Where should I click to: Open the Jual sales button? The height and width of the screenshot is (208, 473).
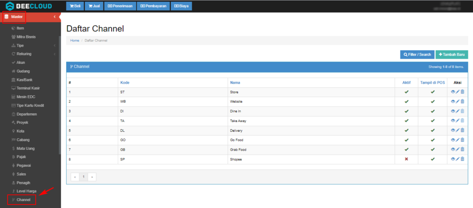pos(94,6)
